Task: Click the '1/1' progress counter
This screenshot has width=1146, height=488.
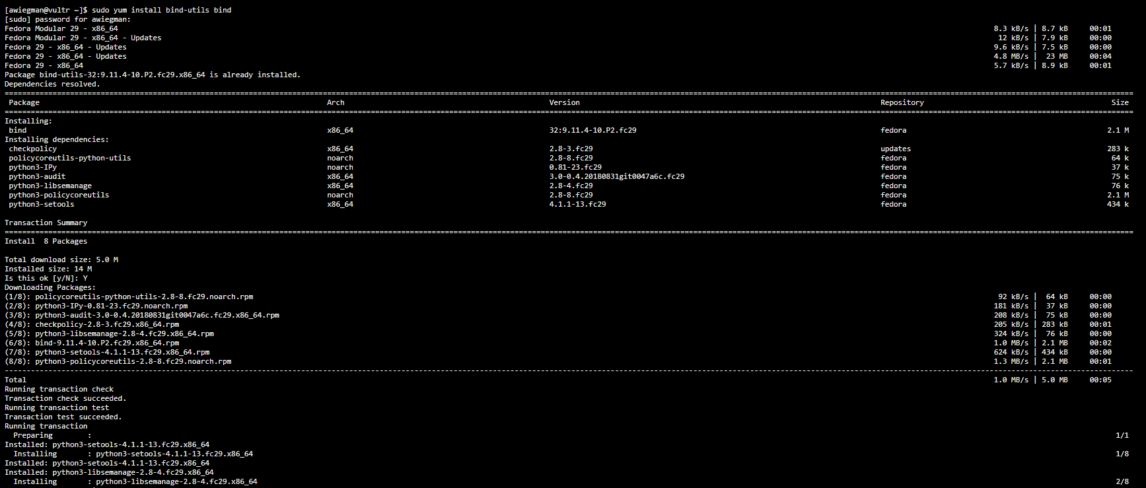Action: tap(1122, 435)
